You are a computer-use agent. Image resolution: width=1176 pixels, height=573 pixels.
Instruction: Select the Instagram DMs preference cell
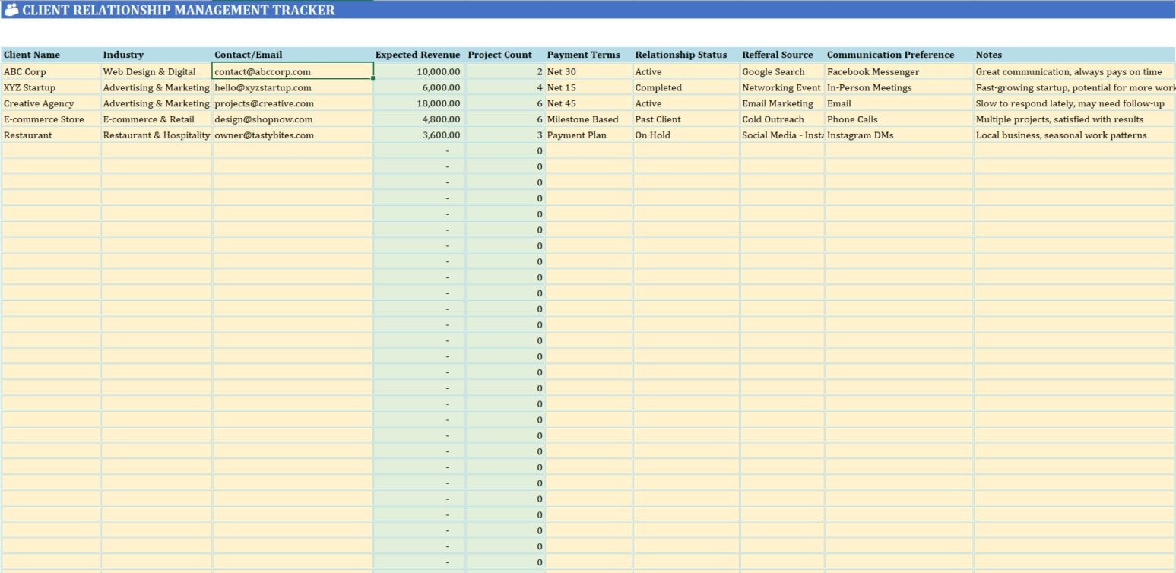point(861,135)
